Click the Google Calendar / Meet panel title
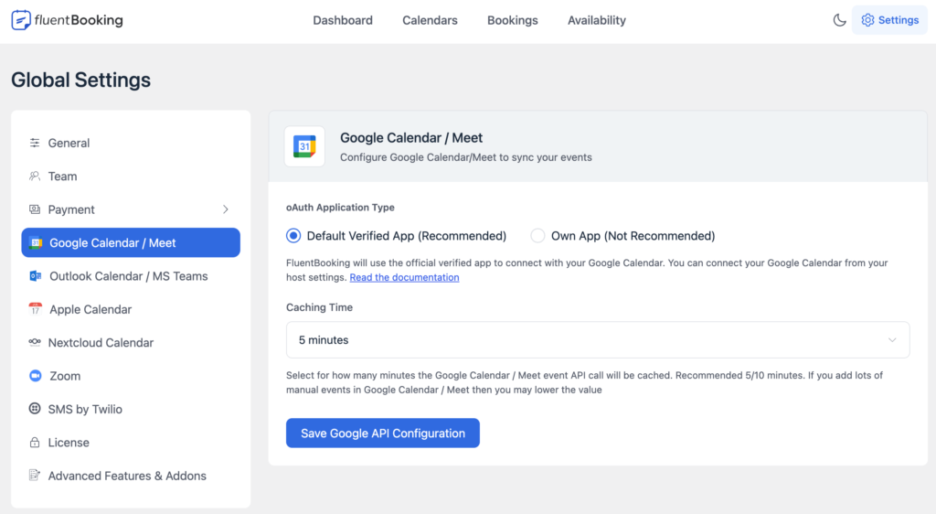Image resolution: width=936 pixels, height=514 pixels. 411,138
